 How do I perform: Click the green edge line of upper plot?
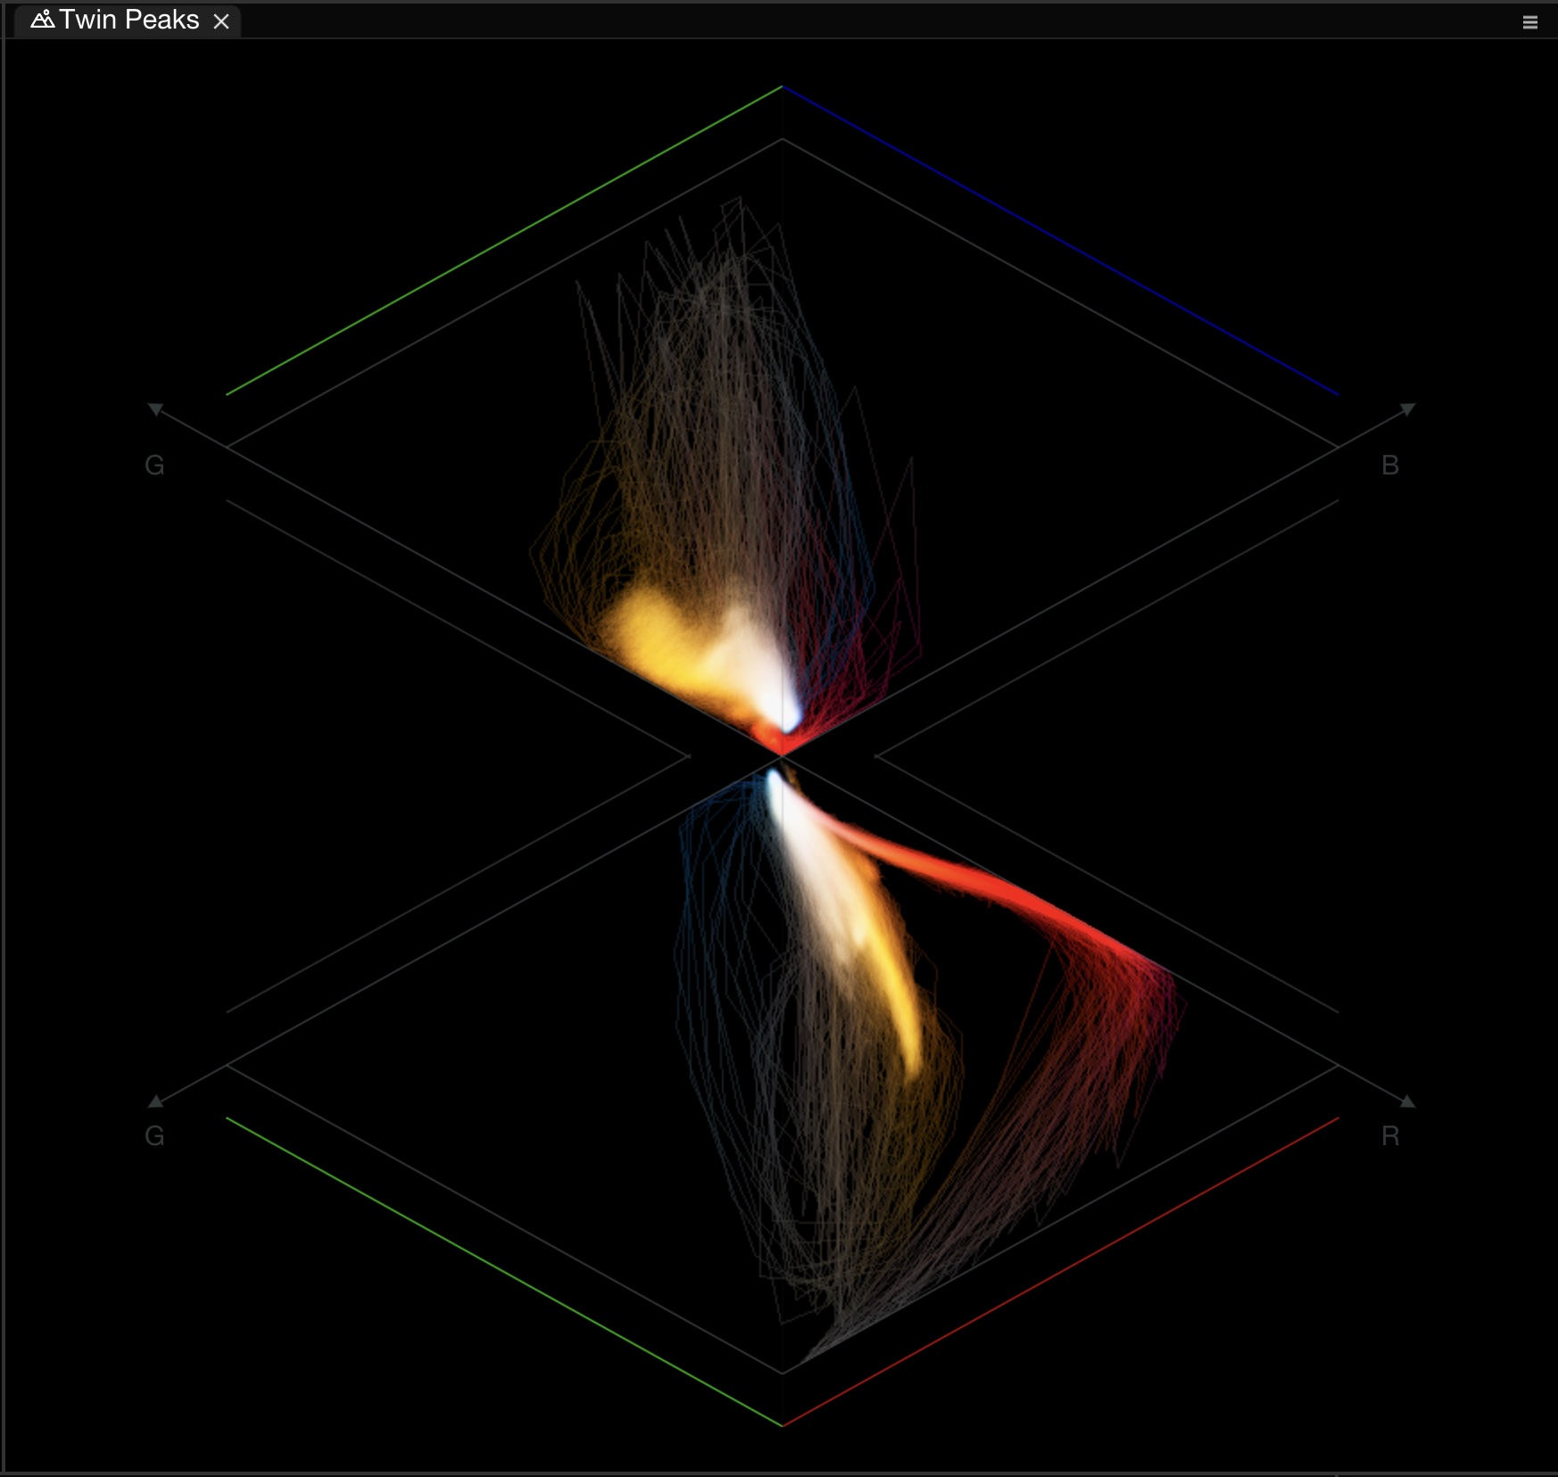(x=504, y=240)
